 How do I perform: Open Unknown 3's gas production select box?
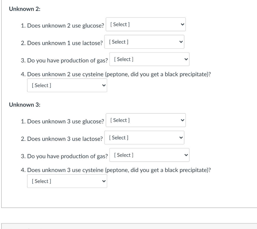(149, 155)
